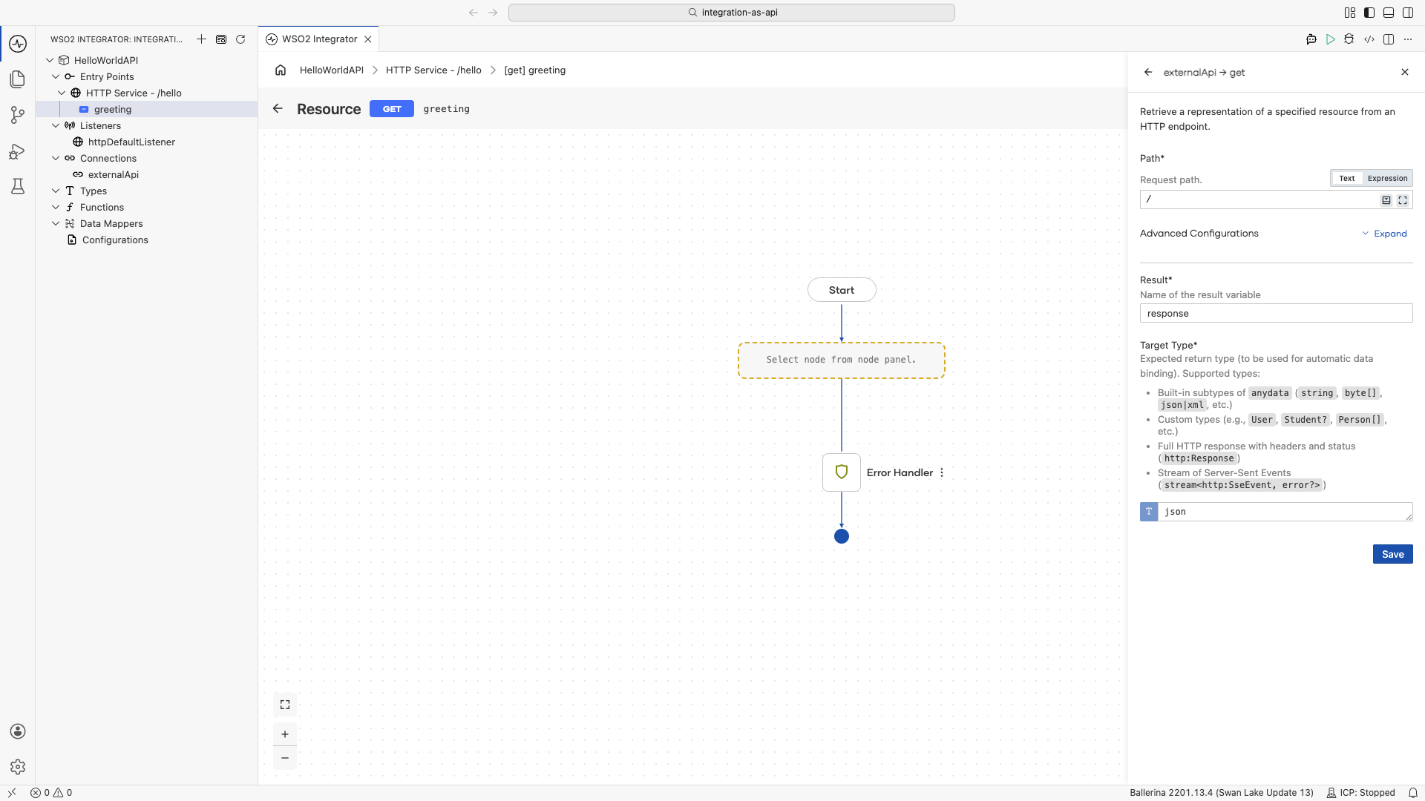This screenshot has width=1425, height=801.
Task: Click the plus icon in integrator sidebar header
Action: [x=201, y=39]
